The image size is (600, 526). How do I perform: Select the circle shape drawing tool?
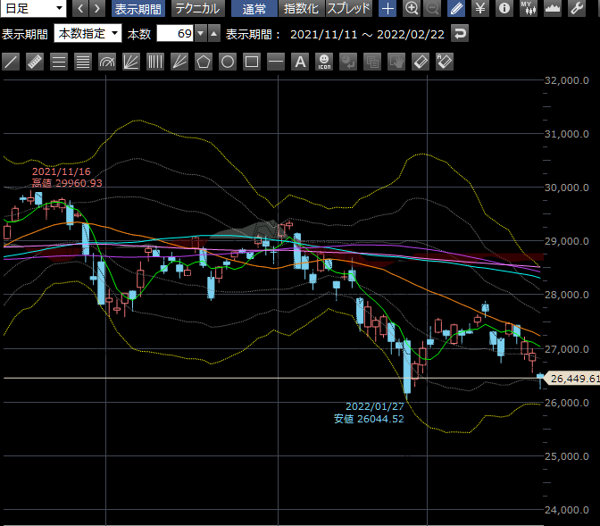pos(228,62)
